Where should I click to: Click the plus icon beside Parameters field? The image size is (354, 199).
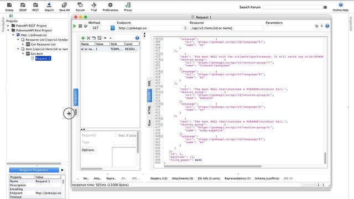click(322, 26)
